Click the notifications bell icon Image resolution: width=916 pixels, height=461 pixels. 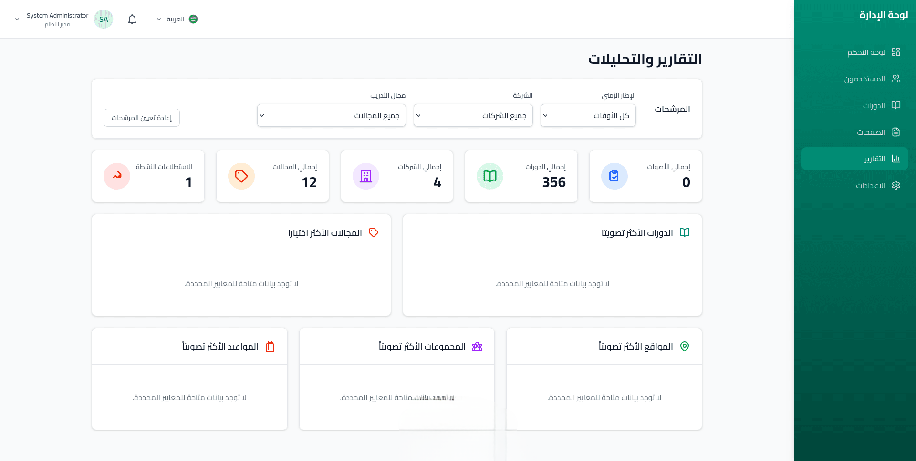point(132,19)
